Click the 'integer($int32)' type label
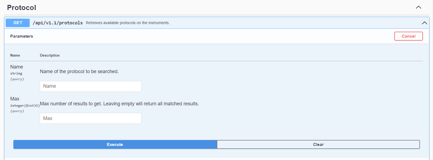Viewport: 433px width, 160px height. point(25,106)
